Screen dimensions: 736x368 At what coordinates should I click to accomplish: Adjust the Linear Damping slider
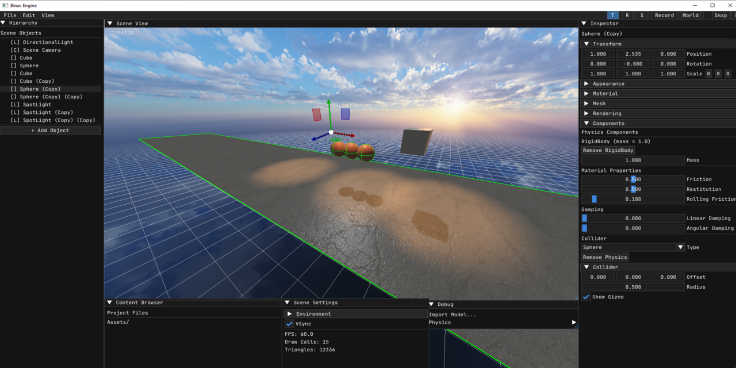coord(633,218)
